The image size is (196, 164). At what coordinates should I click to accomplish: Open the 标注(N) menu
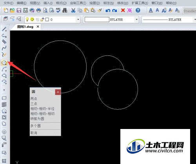tap(109, 3)
